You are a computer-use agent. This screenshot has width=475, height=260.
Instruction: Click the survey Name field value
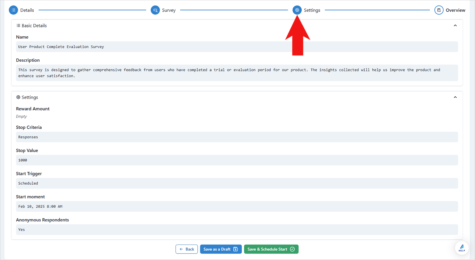pos(237,47)
